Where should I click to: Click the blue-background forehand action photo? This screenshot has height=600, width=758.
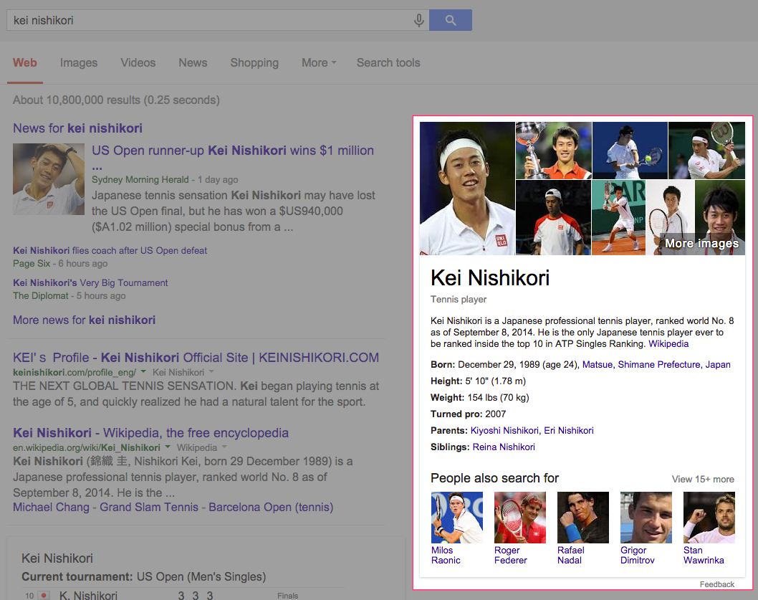(630, 151)
